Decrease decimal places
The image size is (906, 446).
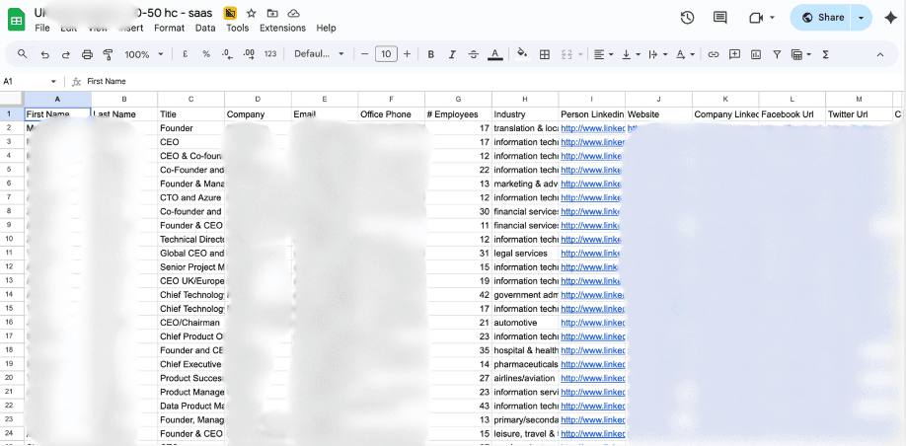(x=227, y=54)
